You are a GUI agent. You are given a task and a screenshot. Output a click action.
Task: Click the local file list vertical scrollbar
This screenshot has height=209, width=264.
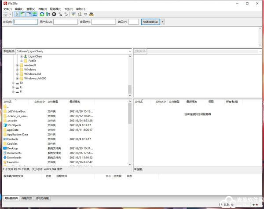(130, 132)
